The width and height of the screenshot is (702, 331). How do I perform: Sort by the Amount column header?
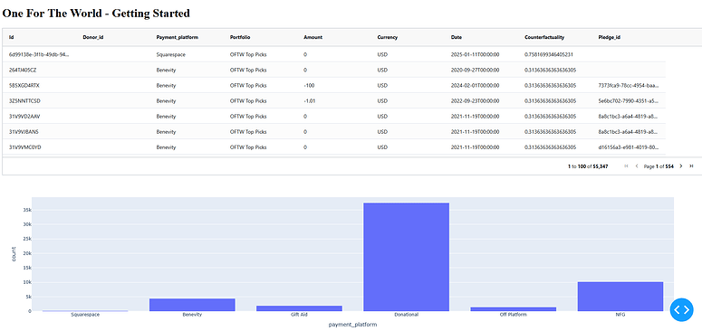pos(313,37)
